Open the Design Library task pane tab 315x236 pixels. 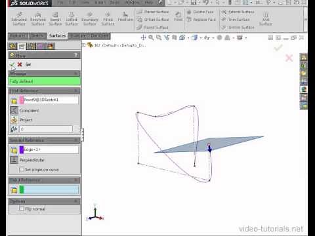tap(304, 66)
